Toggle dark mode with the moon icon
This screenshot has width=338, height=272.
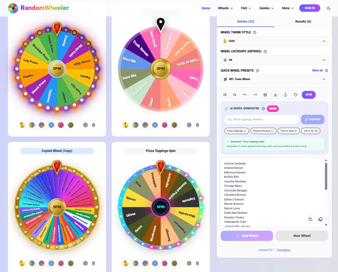coord(329,8)
